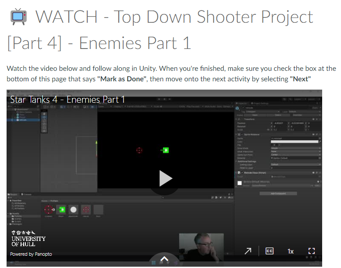This screenshot has width=341, height=268.
Task: Click the green Player prefab thumbnail
Action: [x=62, y=209]
